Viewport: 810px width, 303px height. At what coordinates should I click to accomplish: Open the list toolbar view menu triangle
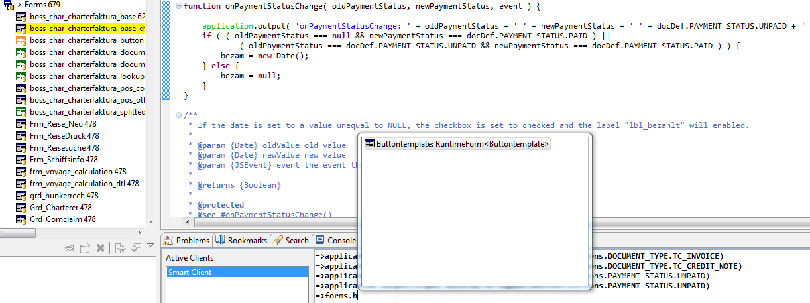coord(150,246)
